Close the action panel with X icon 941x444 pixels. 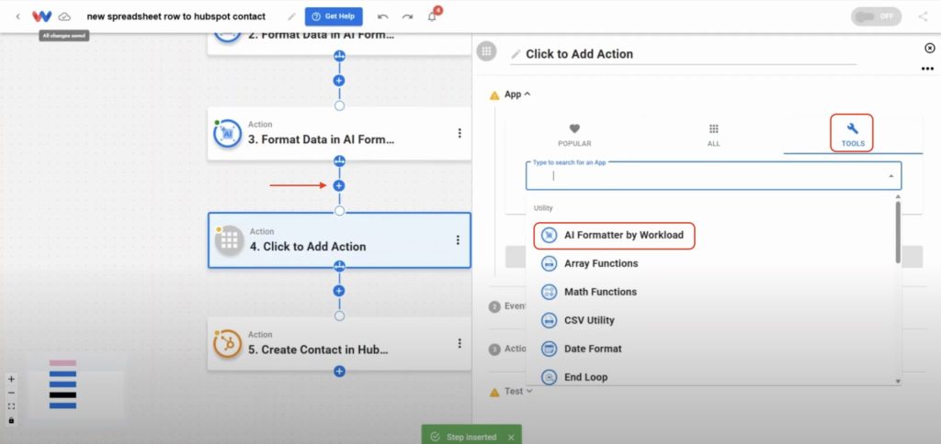click(929, 48)
